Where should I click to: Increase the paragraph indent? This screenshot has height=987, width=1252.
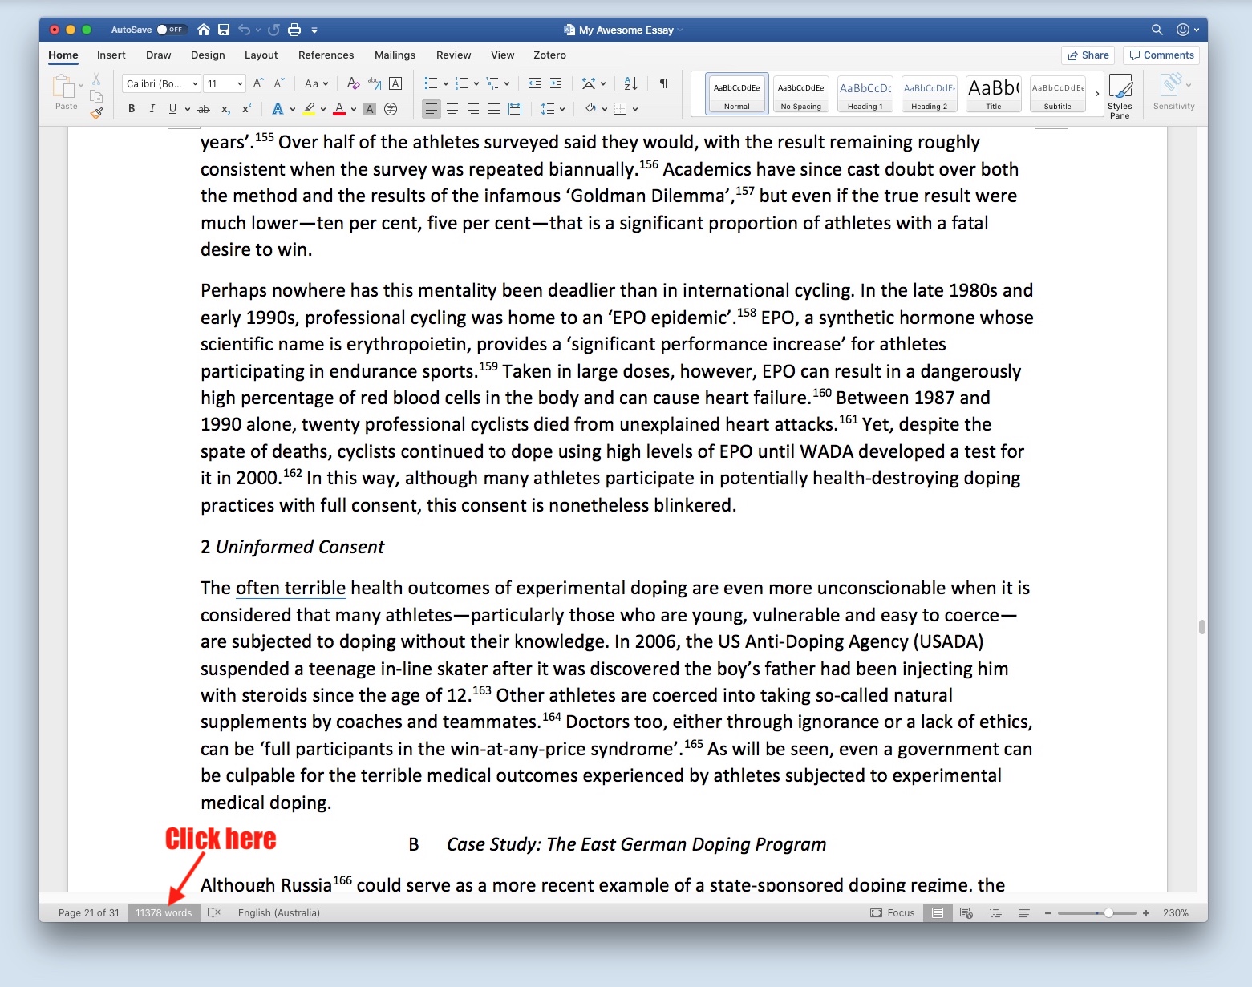pos(555,83)
